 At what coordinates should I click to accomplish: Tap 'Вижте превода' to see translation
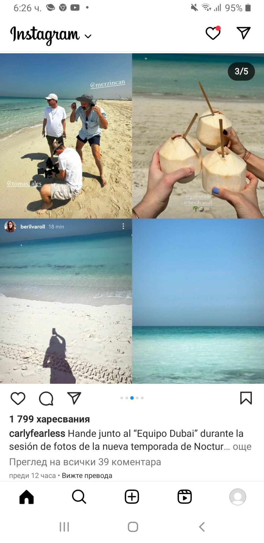tap(87, 476)
